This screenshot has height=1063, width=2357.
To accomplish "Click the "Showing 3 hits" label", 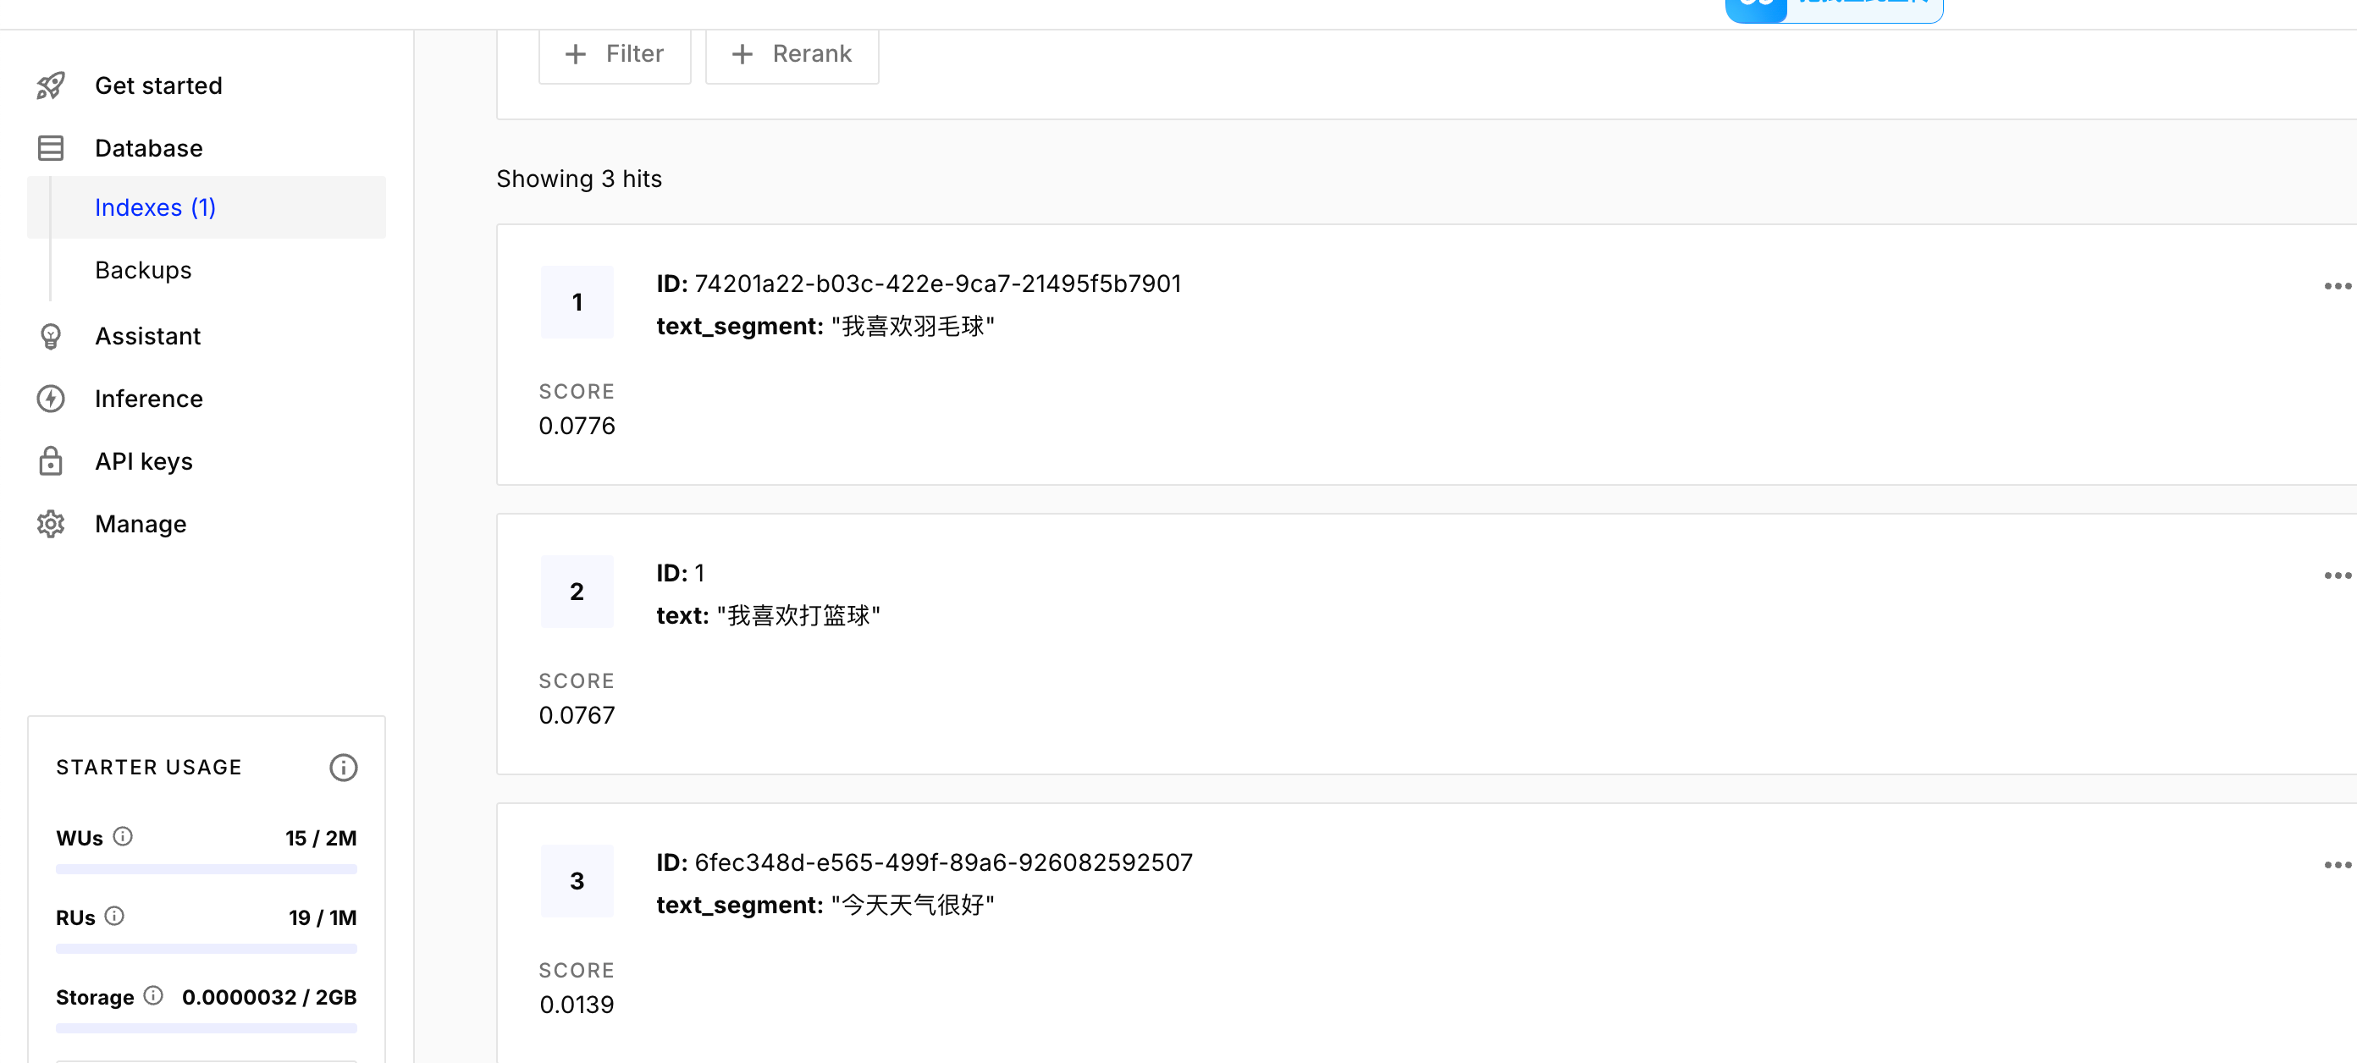I will pyautogui.click(x=579, y=179).
